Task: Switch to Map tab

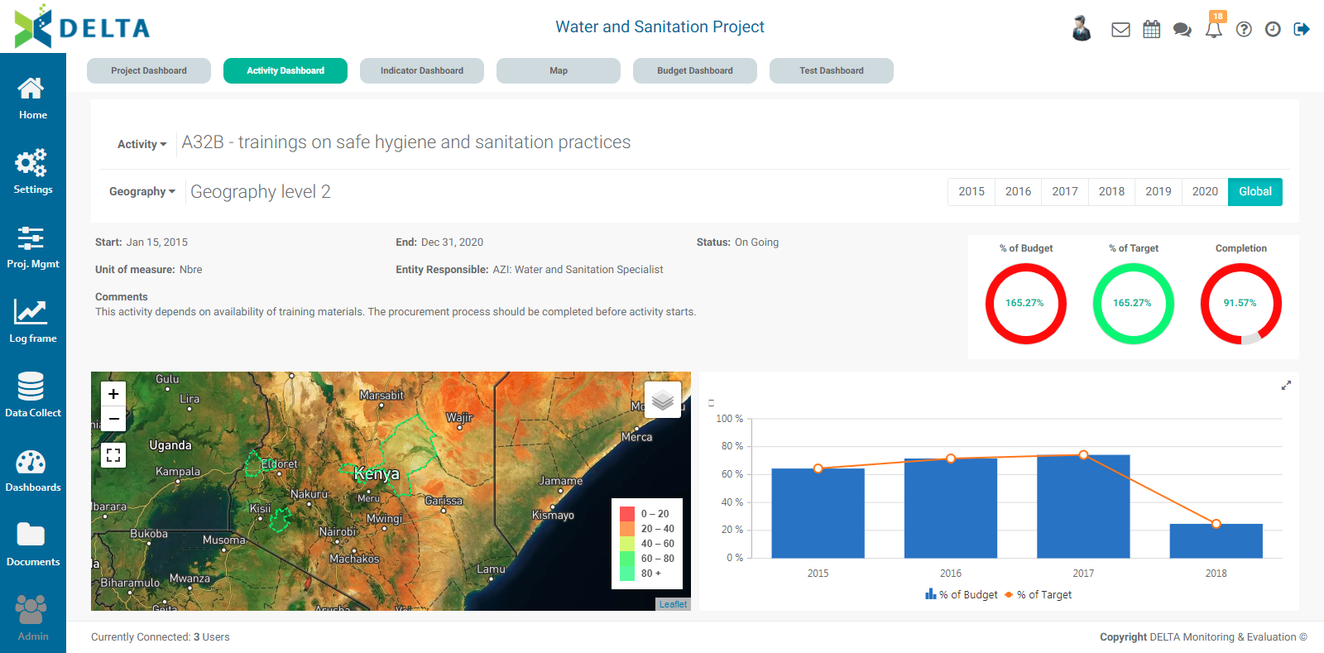Action: (559, 70)
